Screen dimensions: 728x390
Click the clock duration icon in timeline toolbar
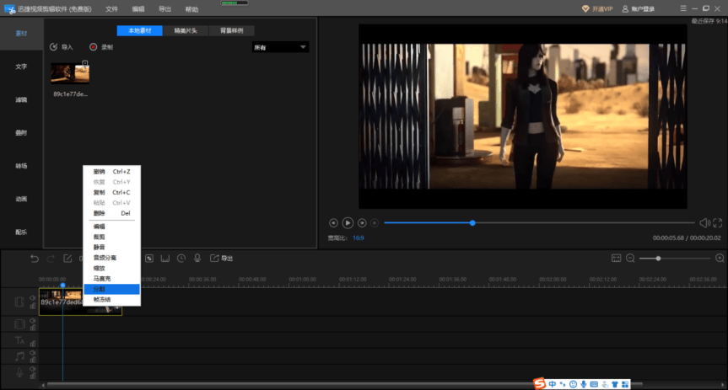pyautogui.click(x=181, y=258)
